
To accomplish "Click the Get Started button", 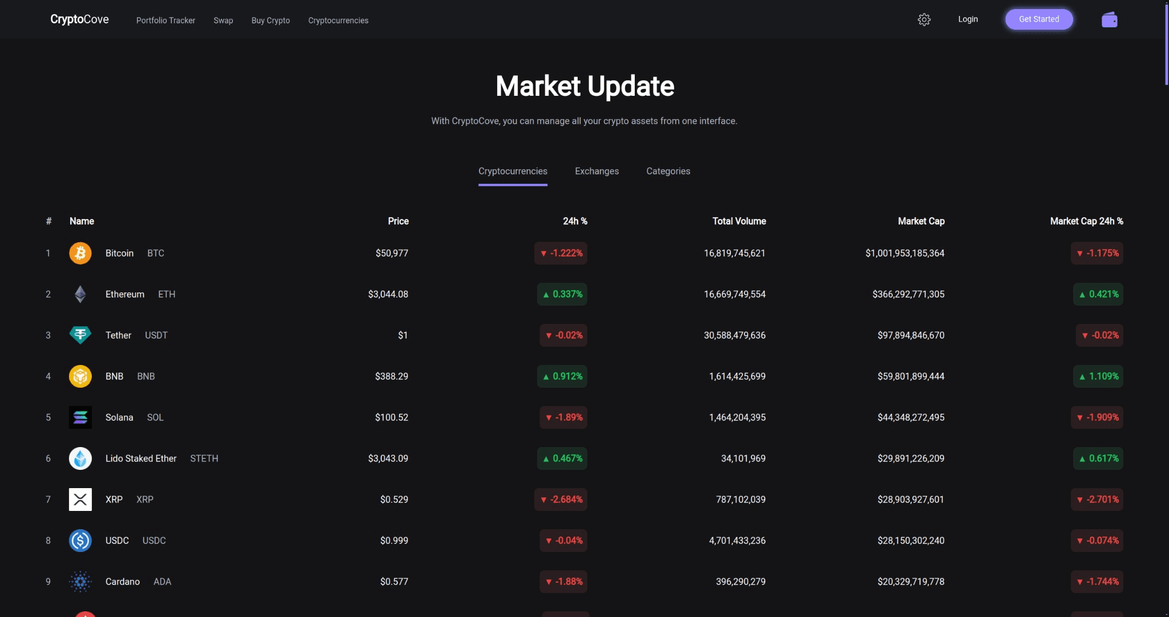I will [x=1039, y=19].
